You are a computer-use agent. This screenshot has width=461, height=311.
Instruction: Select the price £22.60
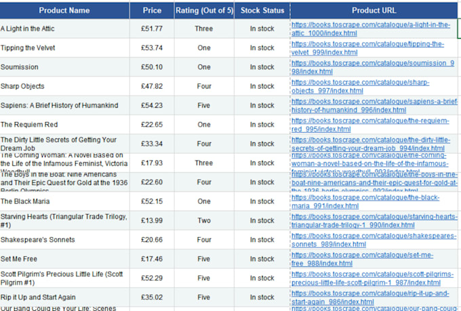click(x=152, y=182)
